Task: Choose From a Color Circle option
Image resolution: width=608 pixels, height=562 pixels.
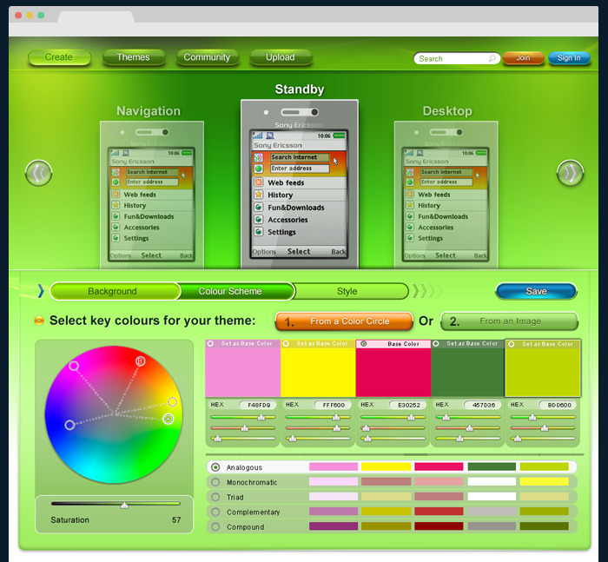Action: (344, 321)
